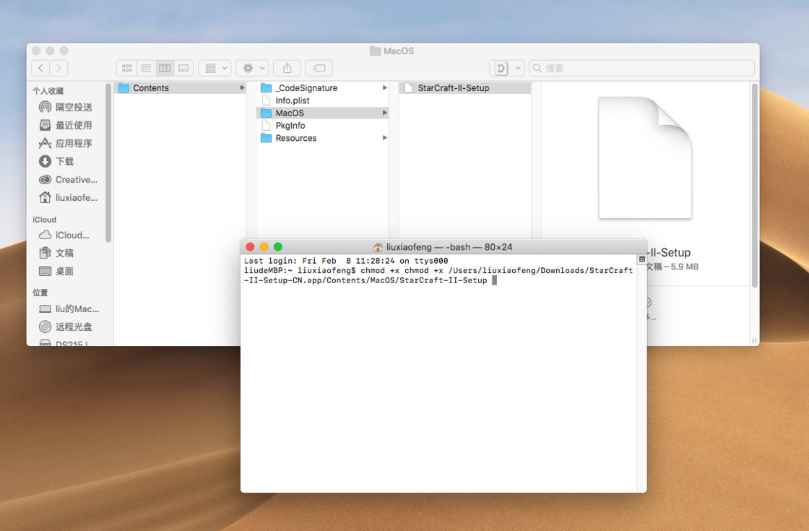Open Recents (最近使用) in sidebar
The image size is (809, 531).
click(x=73, y=125)
